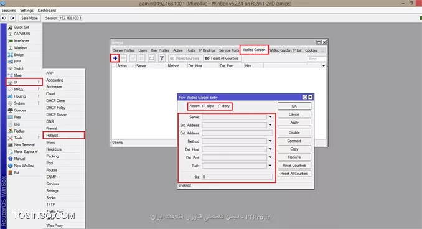Open Quick Set from the sidebar

click(21, 27)
